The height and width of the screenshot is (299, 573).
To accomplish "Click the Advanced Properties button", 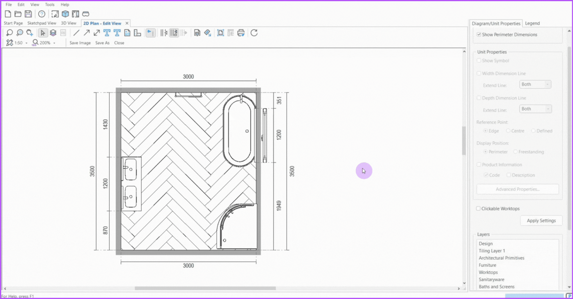I will coord(518,189).
